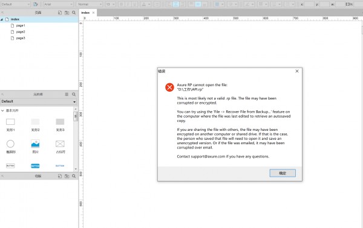The image size is (363, 228).
Task: Align text to horizontal center
Action: (175, 4)
